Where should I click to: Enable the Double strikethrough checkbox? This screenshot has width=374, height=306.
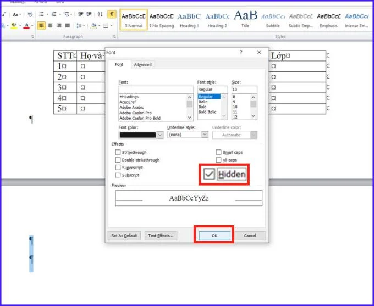tap(118, 160)
